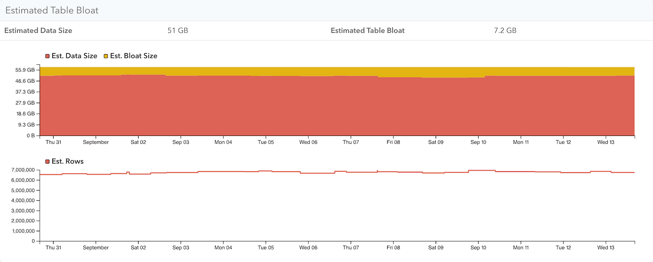Click the '27.9 GB' y-axis label

[x=25, y=103]
